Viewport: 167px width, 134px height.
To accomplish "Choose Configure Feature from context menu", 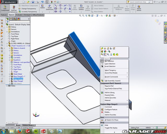I will point(111,109).
